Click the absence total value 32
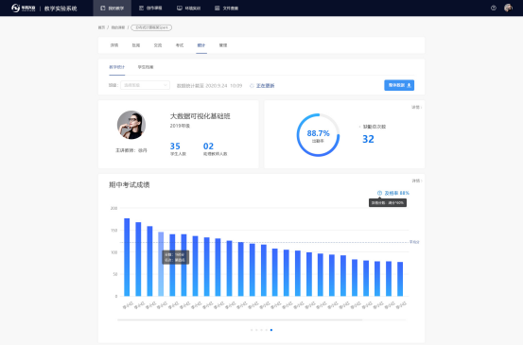 [x=368, y=139]
